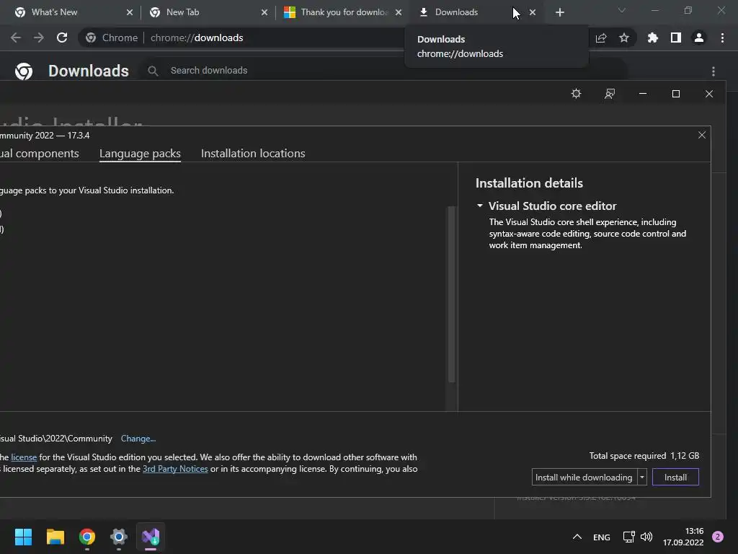This screenshot has height=554, width=738.
Task: Open the Chrome tab search chevron
Action: (622, 10)
